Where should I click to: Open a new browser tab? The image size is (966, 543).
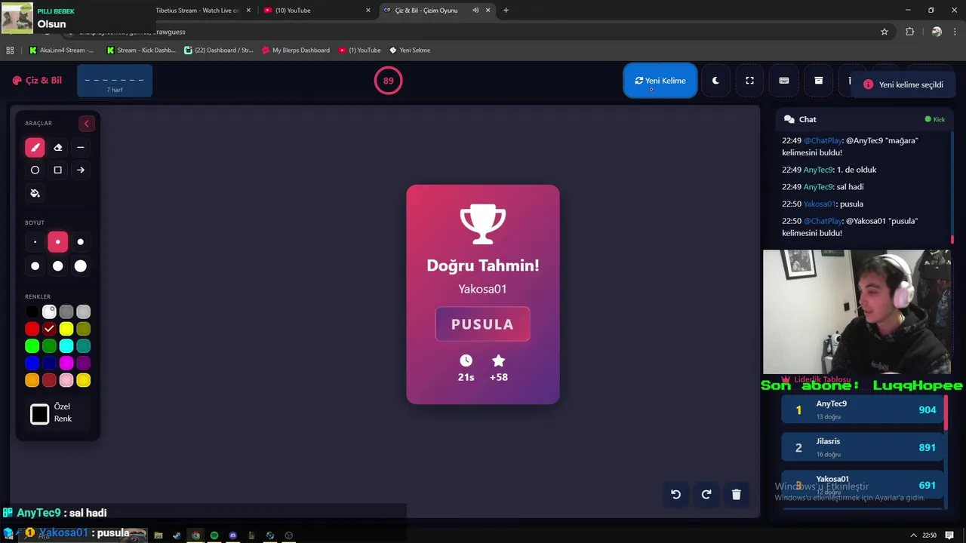tap(506, 11)
